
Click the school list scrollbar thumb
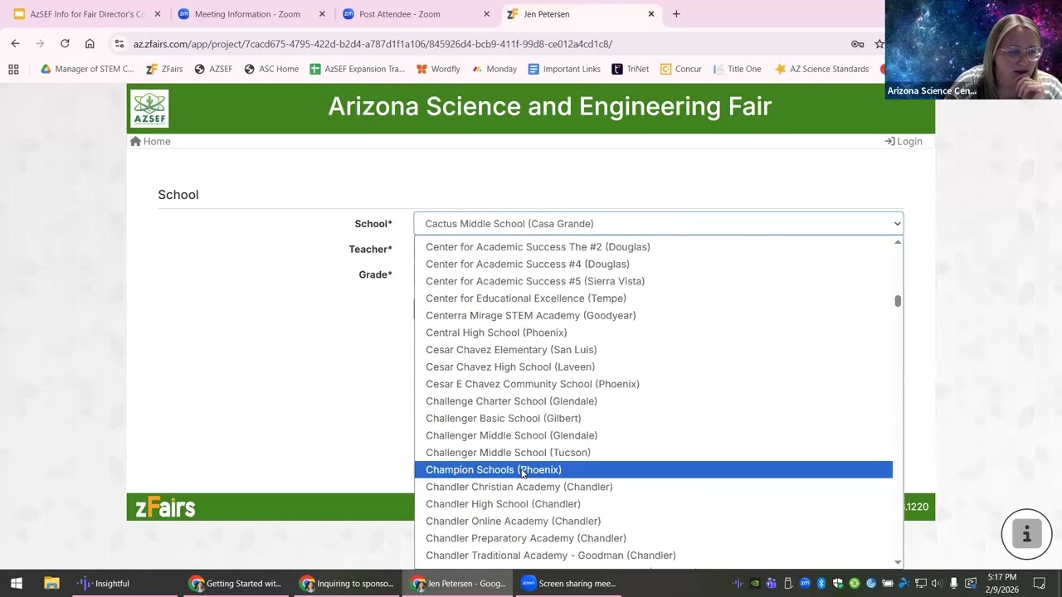click(898, 301)
